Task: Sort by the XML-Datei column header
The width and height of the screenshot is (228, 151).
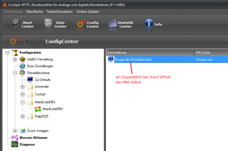Action: click(211, 53)
